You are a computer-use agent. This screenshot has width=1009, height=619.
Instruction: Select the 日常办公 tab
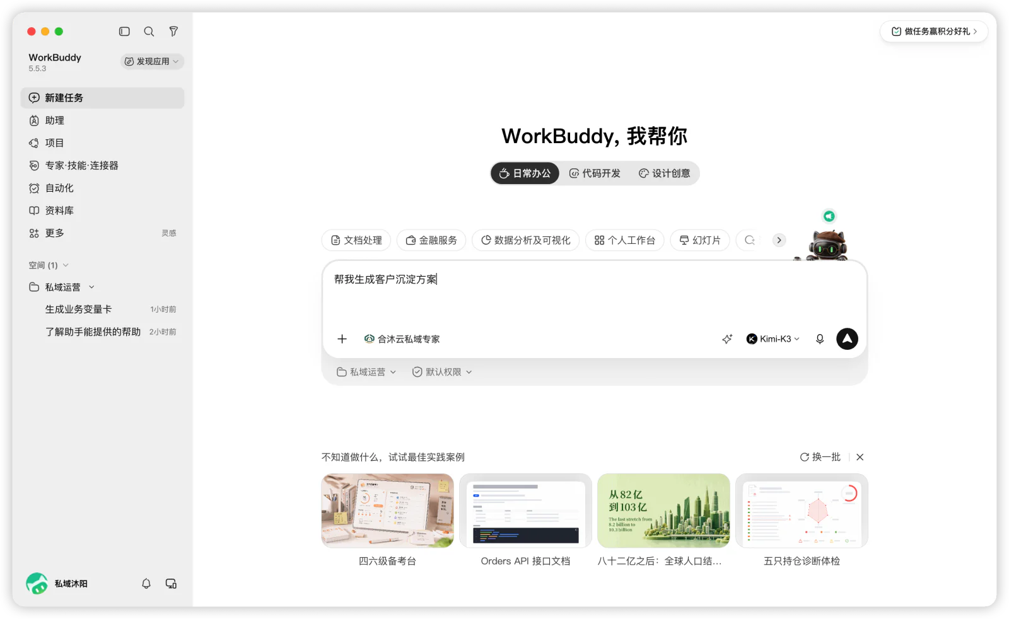click(525, 173)
